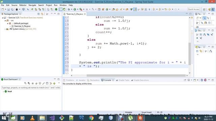The width and height of the screenshot is (216, 121).
Task: Collapse the src folder node
Action: pos(5,21)
